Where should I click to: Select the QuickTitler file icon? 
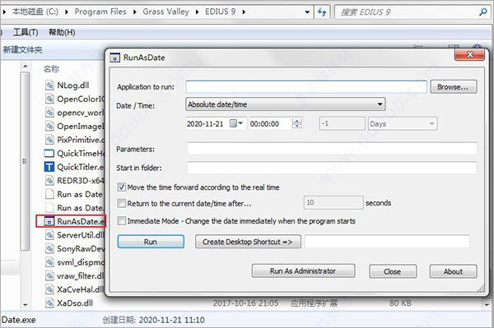pyautogui.click(x=49, y=167)
